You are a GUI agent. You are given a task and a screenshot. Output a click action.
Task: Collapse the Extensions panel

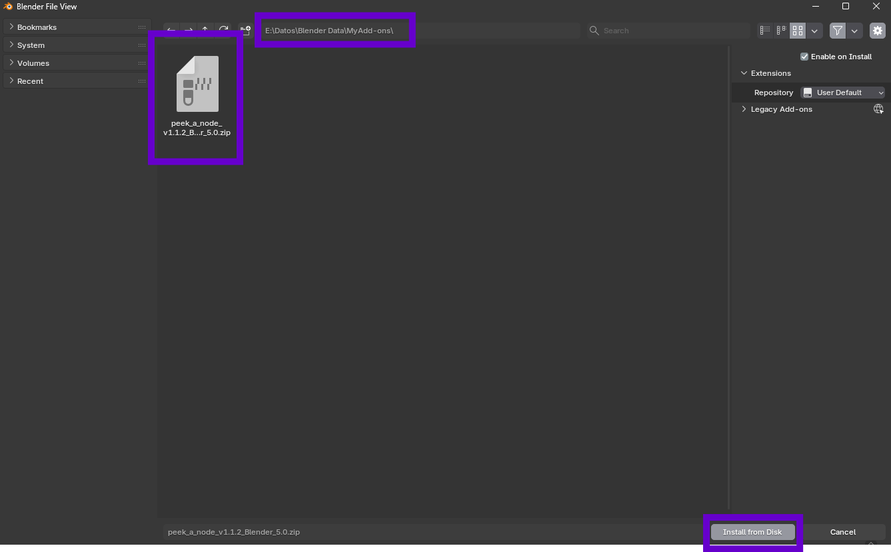pos(744,73)
